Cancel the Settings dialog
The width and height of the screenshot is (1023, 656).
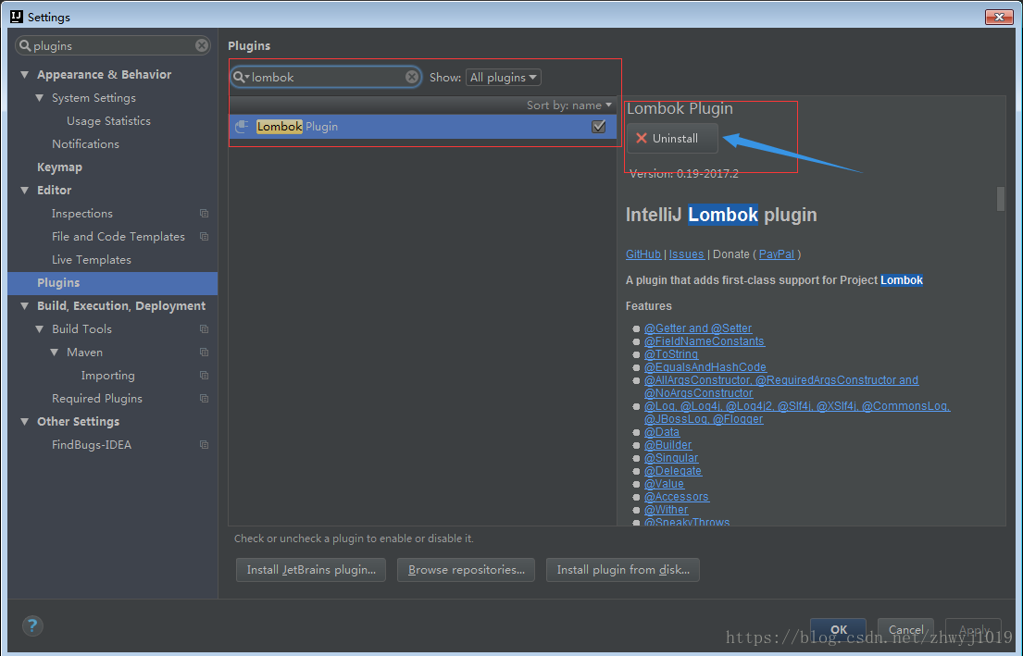click(x=905, y=629)
